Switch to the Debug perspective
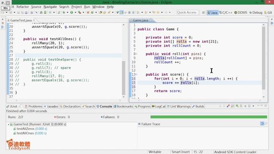The width and height of the screenshot is (274, 154). pos(256,12)
